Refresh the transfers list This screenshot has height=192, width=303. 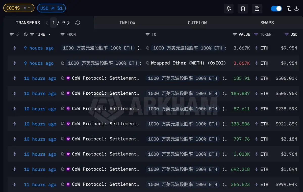click(x=78, y=23)
